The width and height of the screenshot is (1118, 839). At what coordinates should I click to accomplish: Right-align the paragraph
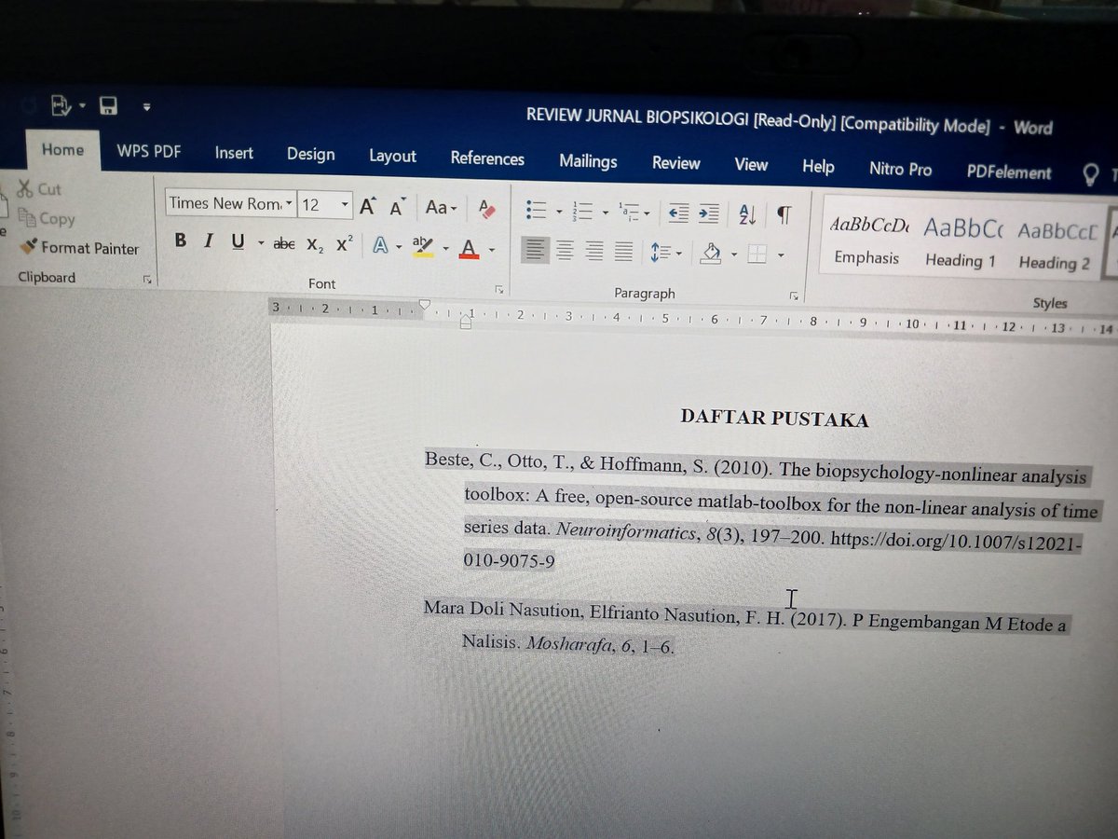594,251
